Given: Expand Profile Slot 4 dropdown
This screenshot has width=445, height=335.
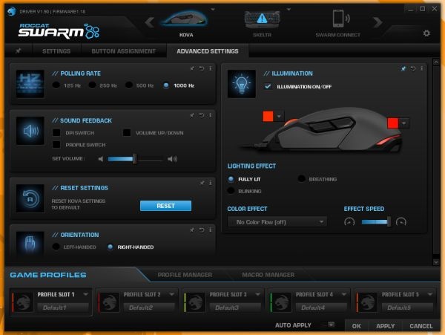Looking at the screenshot, I should [344, 294].
